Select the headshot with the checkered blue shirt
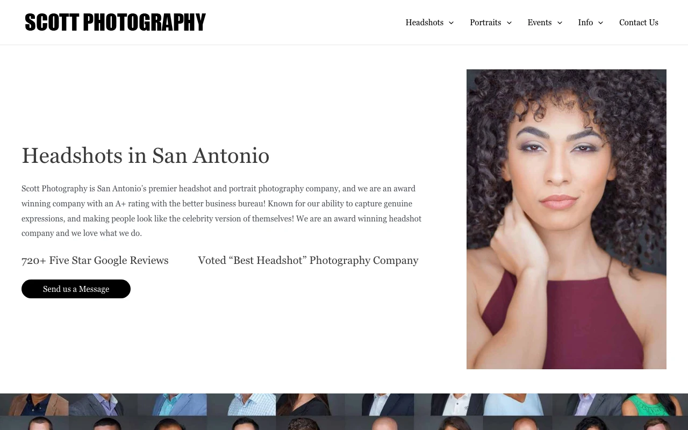The image size is (688, 430). coord(242,404)
